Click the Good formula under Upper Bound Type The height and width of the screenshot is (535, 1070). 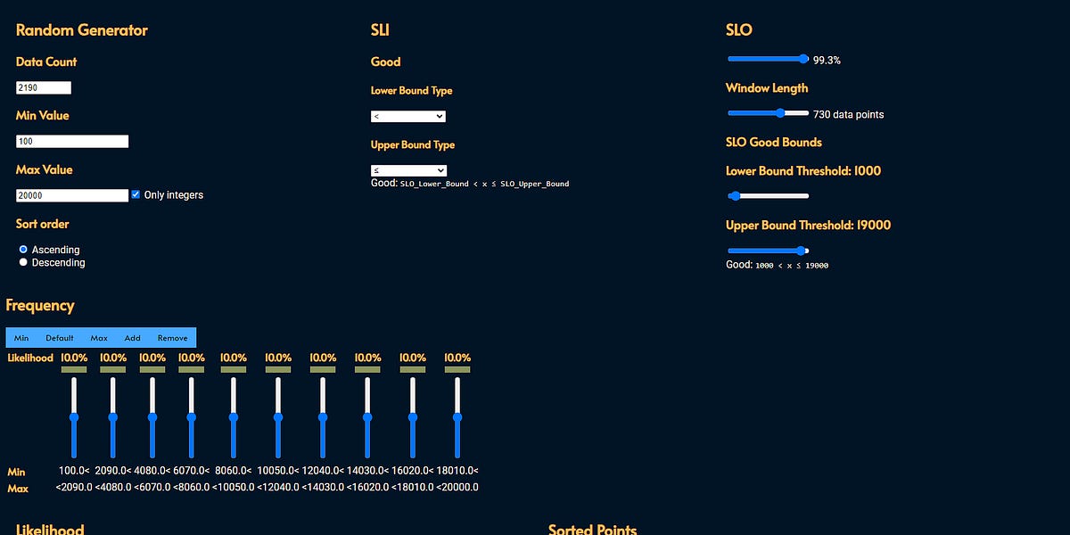click(470, 184)
